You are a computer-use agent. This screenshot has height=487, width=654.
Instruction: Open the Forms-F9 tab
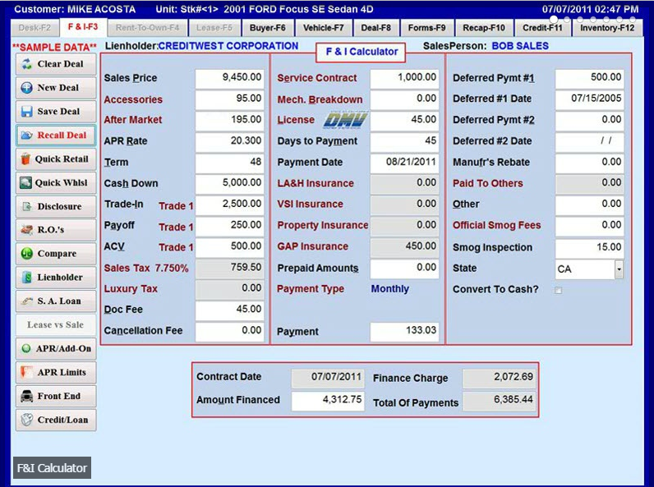[x=426, y=28]
